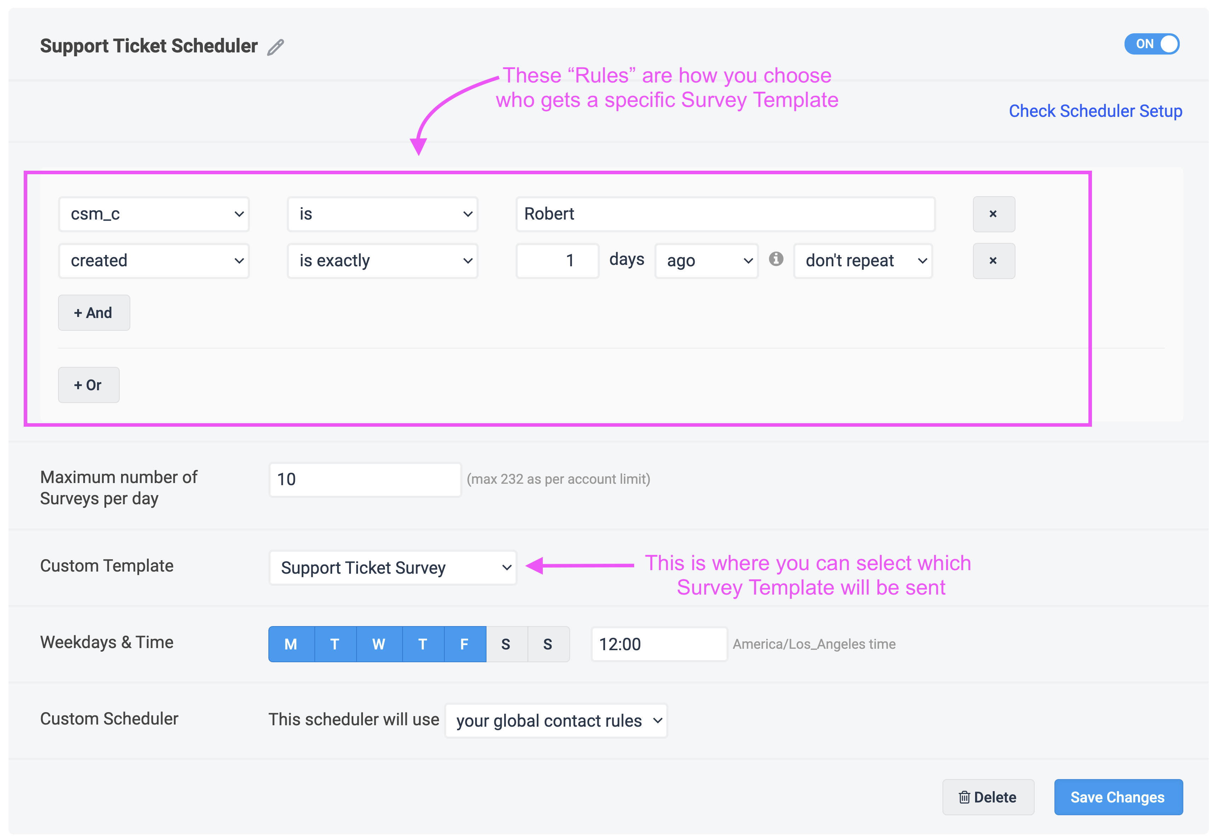
Task: Click the maximum surveys per day field
Action: point(365,479)
